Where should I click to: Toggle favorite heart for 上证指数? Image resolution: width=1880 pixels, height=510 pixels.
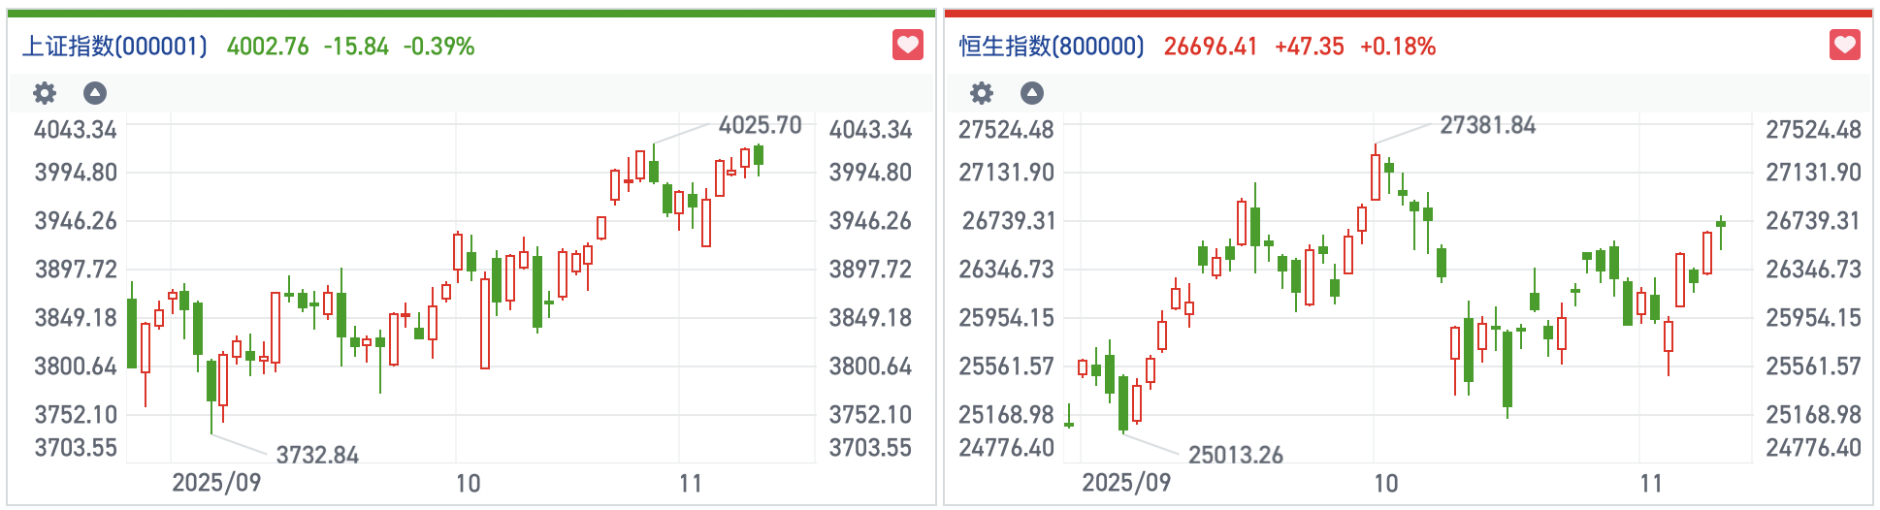[908, 45]
